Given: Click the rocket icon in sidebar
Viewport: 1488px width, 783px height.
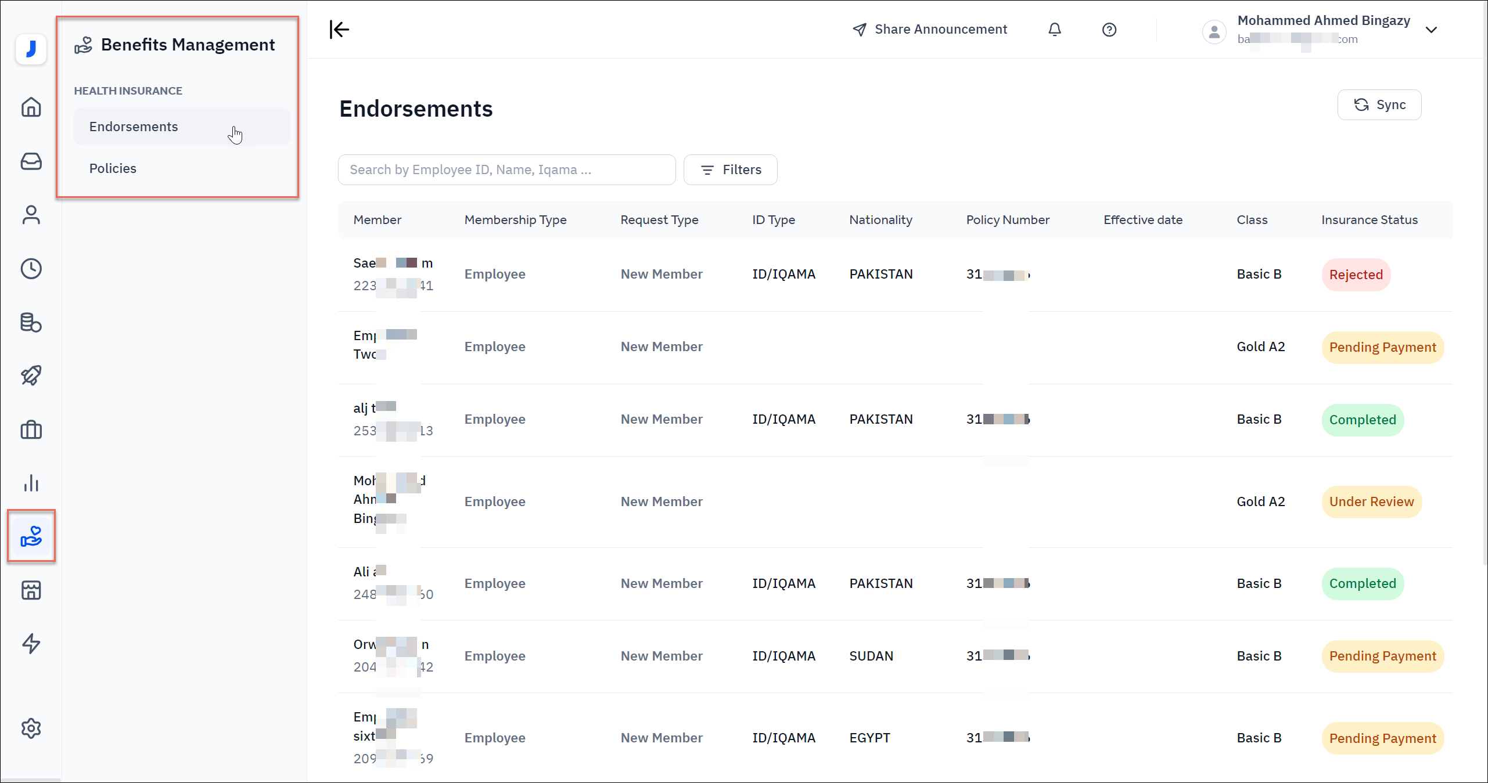Looking at the screenshot, I should click(31, 376).
